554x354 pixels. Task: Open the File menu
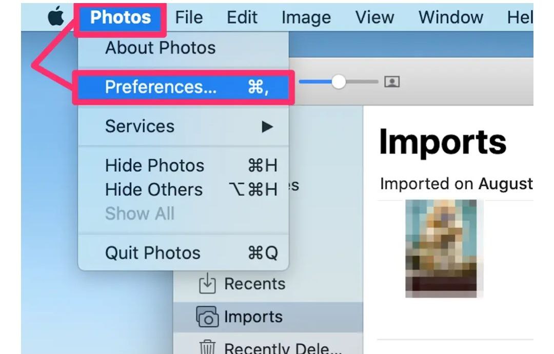pos(189,17)
